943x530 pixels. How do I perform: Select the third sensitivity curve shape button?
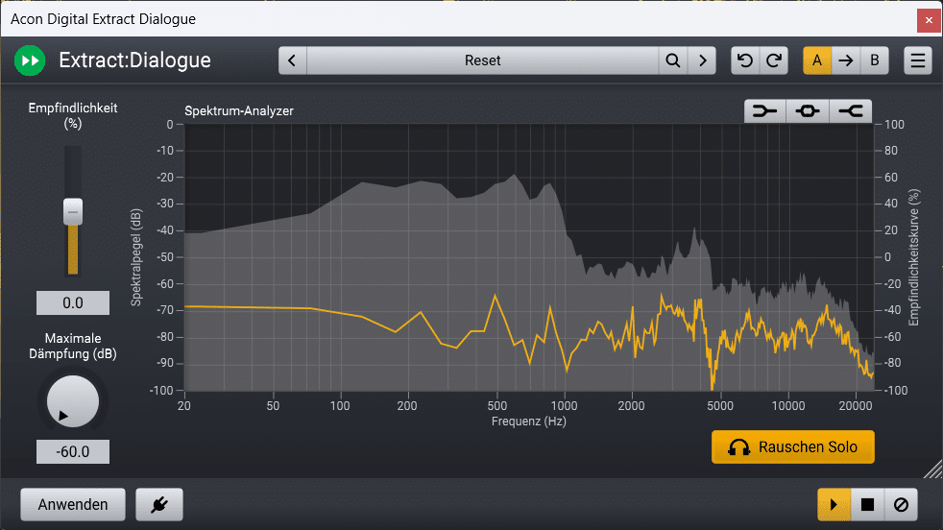point(851,111)
